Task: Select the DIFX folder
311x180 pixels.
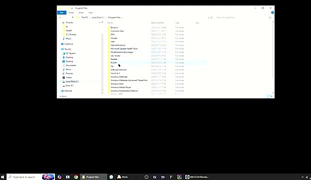Action: click(x=112, y=34)
